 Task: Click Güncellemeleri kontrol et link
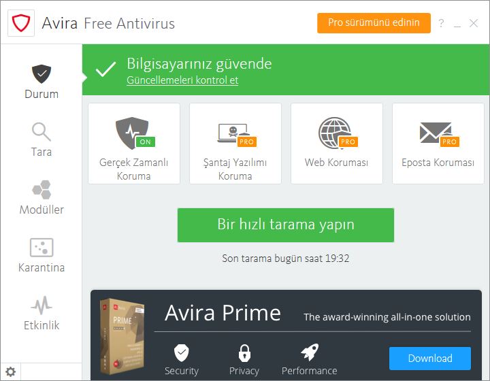tap(182, 80)
